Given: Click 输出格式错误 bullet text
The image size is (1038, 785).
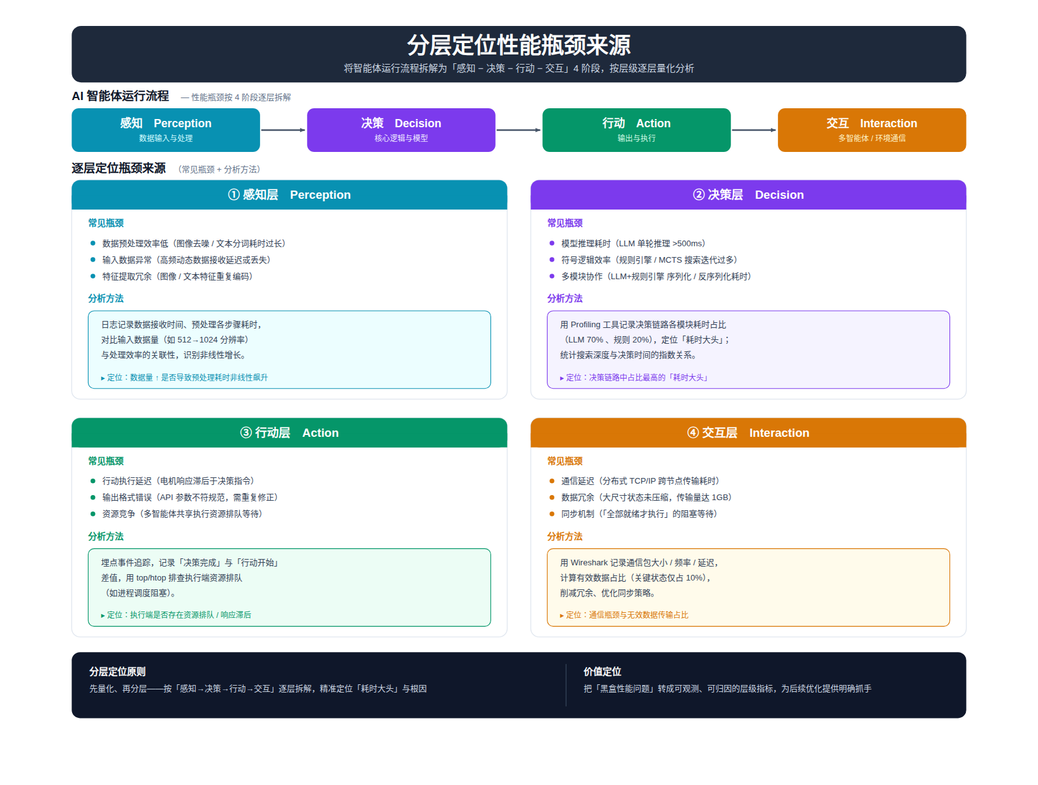Looking at the screenshot, I should [191, 498].
